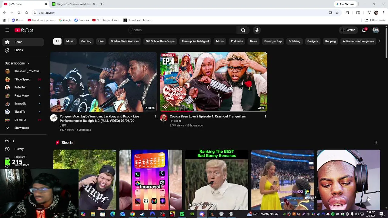Open Shorts section more options menu

(x=376, y=143)
